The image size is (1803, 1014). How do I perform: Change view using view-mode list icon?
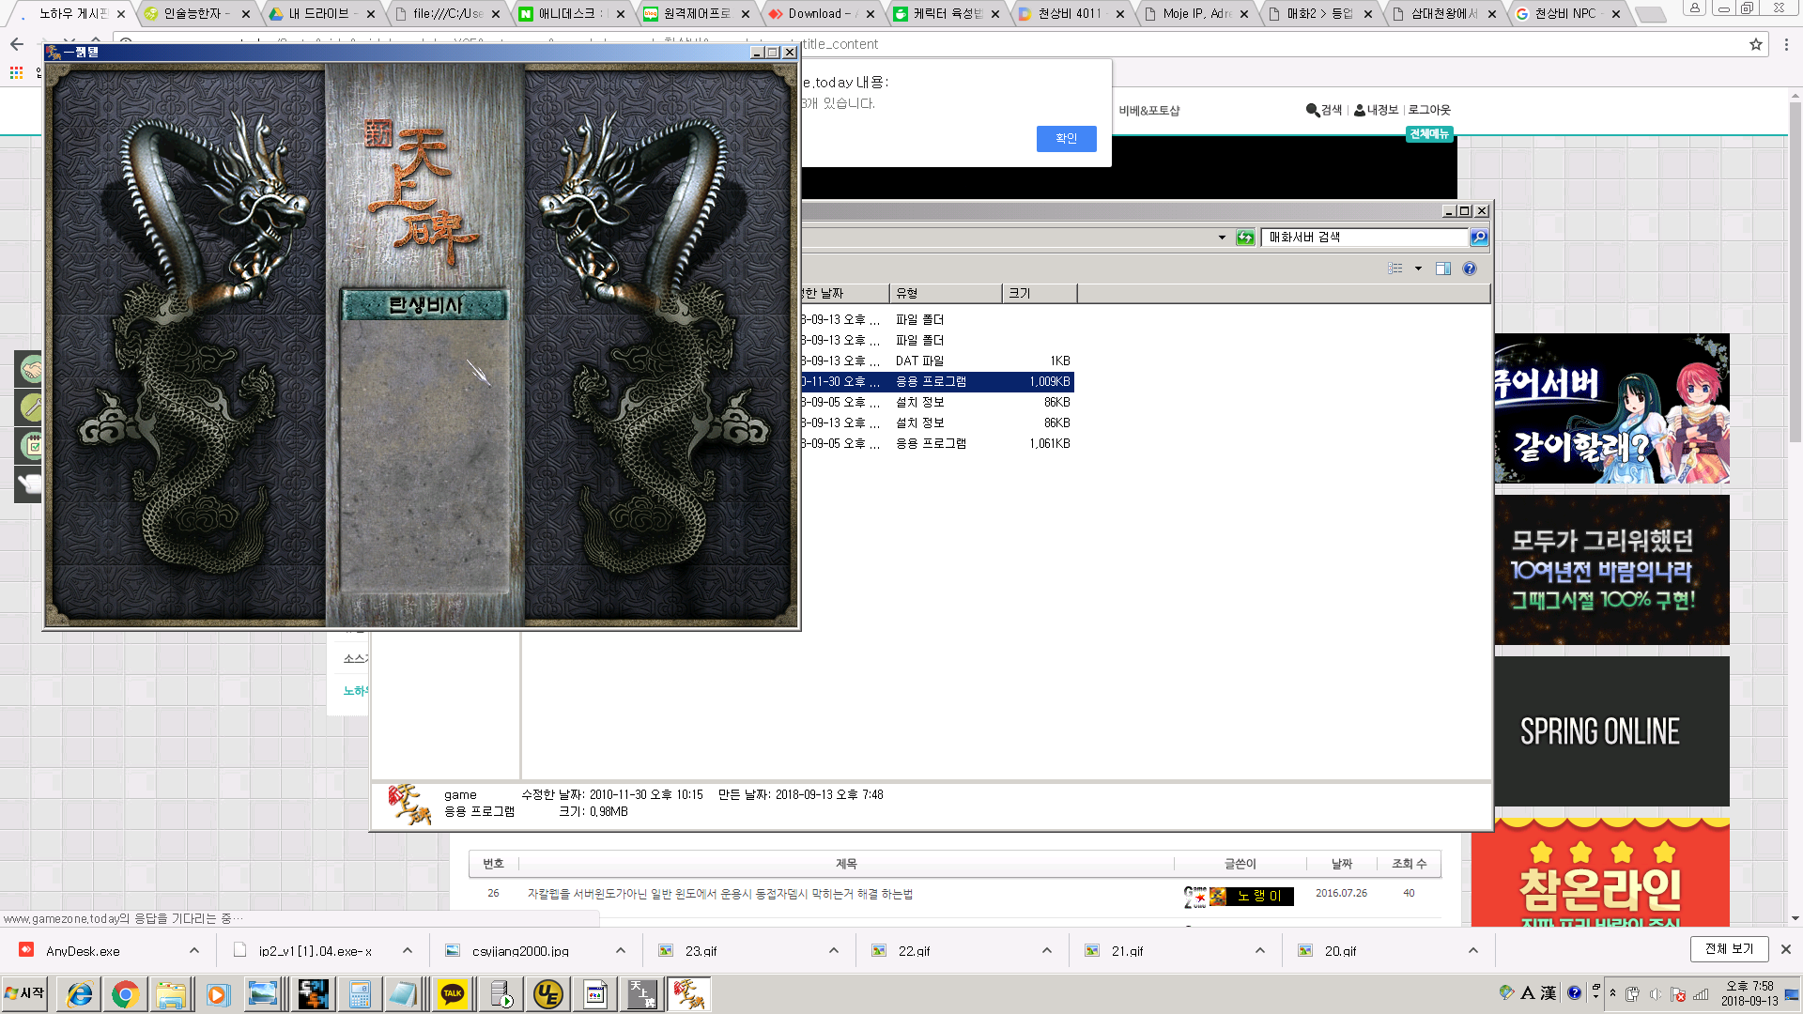1395,269
